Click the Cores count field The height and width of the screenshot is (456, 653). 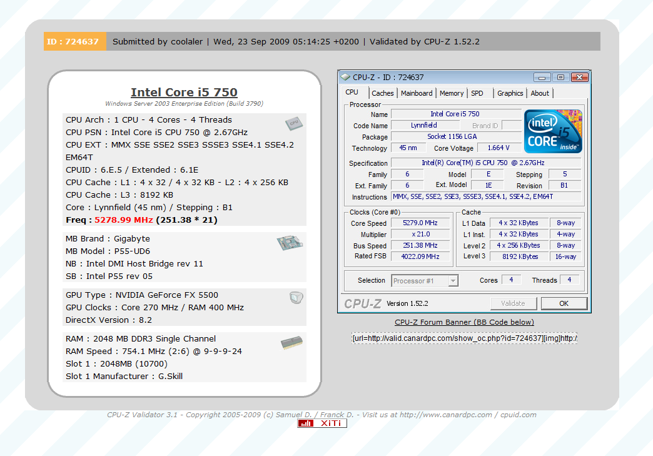click(512, 280)
